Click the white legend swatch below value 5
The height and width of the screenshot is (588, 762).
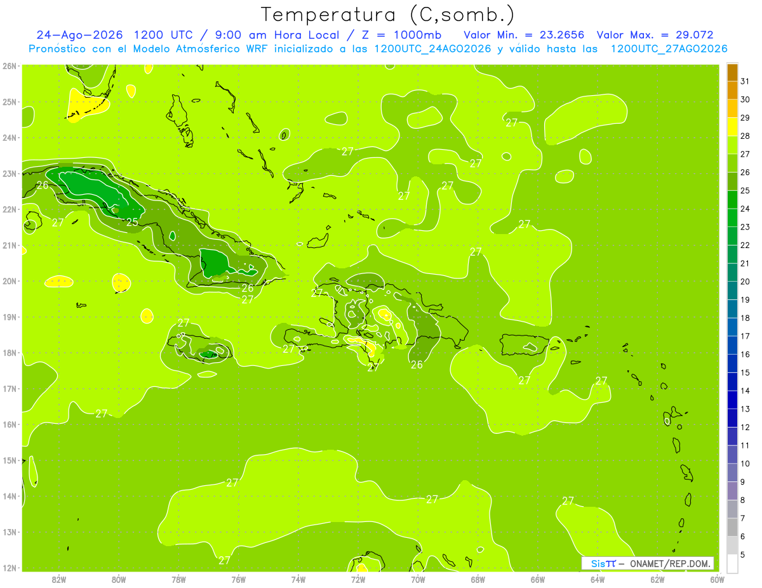[732, 563]
